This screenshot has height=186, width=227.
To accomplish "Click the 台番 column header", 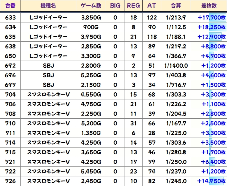I will point(10,6).
